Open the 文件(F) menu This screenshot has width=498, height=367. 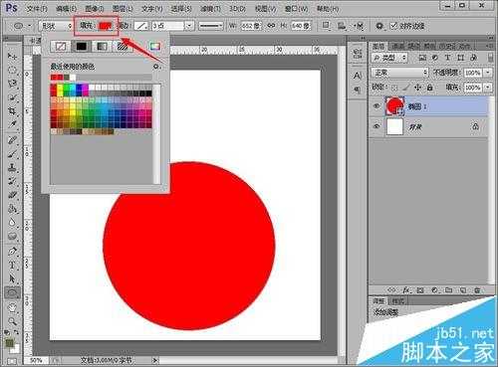click(37, 8)
